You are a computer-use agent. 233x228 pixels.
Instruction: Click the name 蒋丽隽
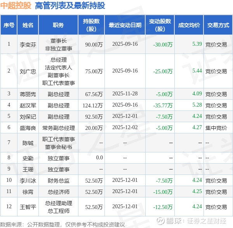28,94
